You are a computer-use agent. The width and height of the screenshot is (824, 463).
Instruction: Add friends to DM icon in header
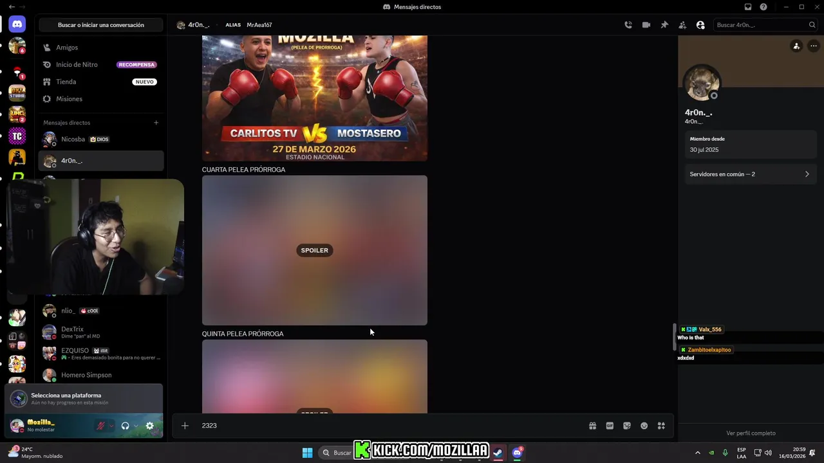click(682, 25)
